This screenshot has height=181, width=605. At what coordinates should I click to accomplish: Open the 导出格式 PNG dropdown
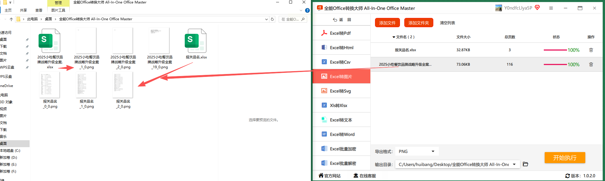417,151
